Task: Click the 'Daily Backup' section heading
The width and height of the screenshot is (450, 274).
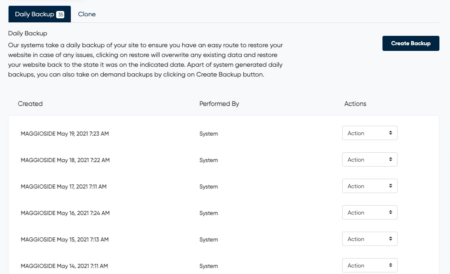Action: point(28,33)
